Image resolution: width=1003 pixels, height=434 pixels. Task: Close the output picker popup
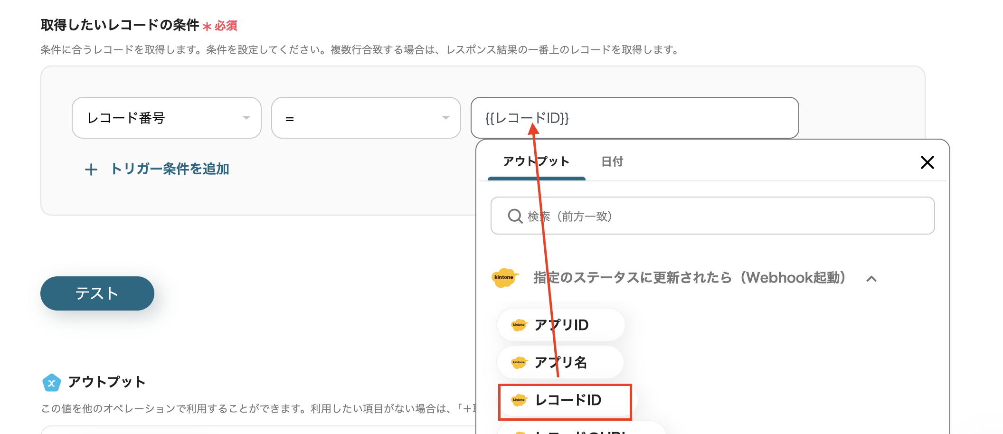pos(927,162)
